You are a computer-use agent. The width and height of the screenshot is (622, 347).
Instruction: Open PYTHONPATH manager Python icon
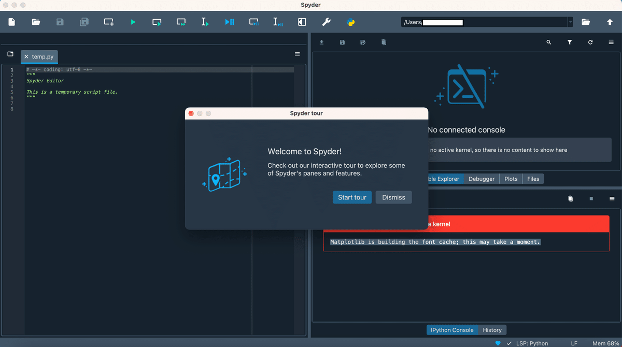[x=350, y=22]
